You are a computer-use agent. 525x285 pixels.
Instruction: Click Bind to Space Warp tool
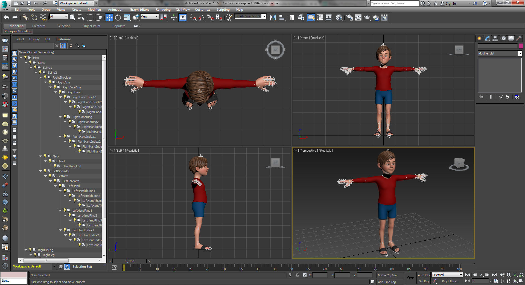coord(43,18)
